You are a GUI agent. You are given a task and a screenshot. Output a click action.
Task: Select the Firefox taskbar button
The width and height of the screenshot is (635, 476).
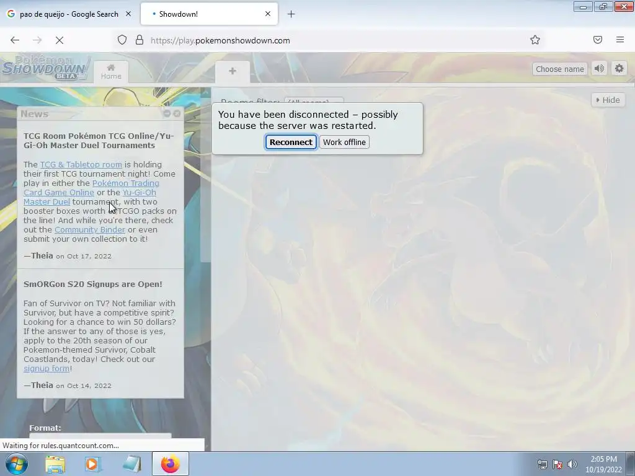(x=171, y=464)
